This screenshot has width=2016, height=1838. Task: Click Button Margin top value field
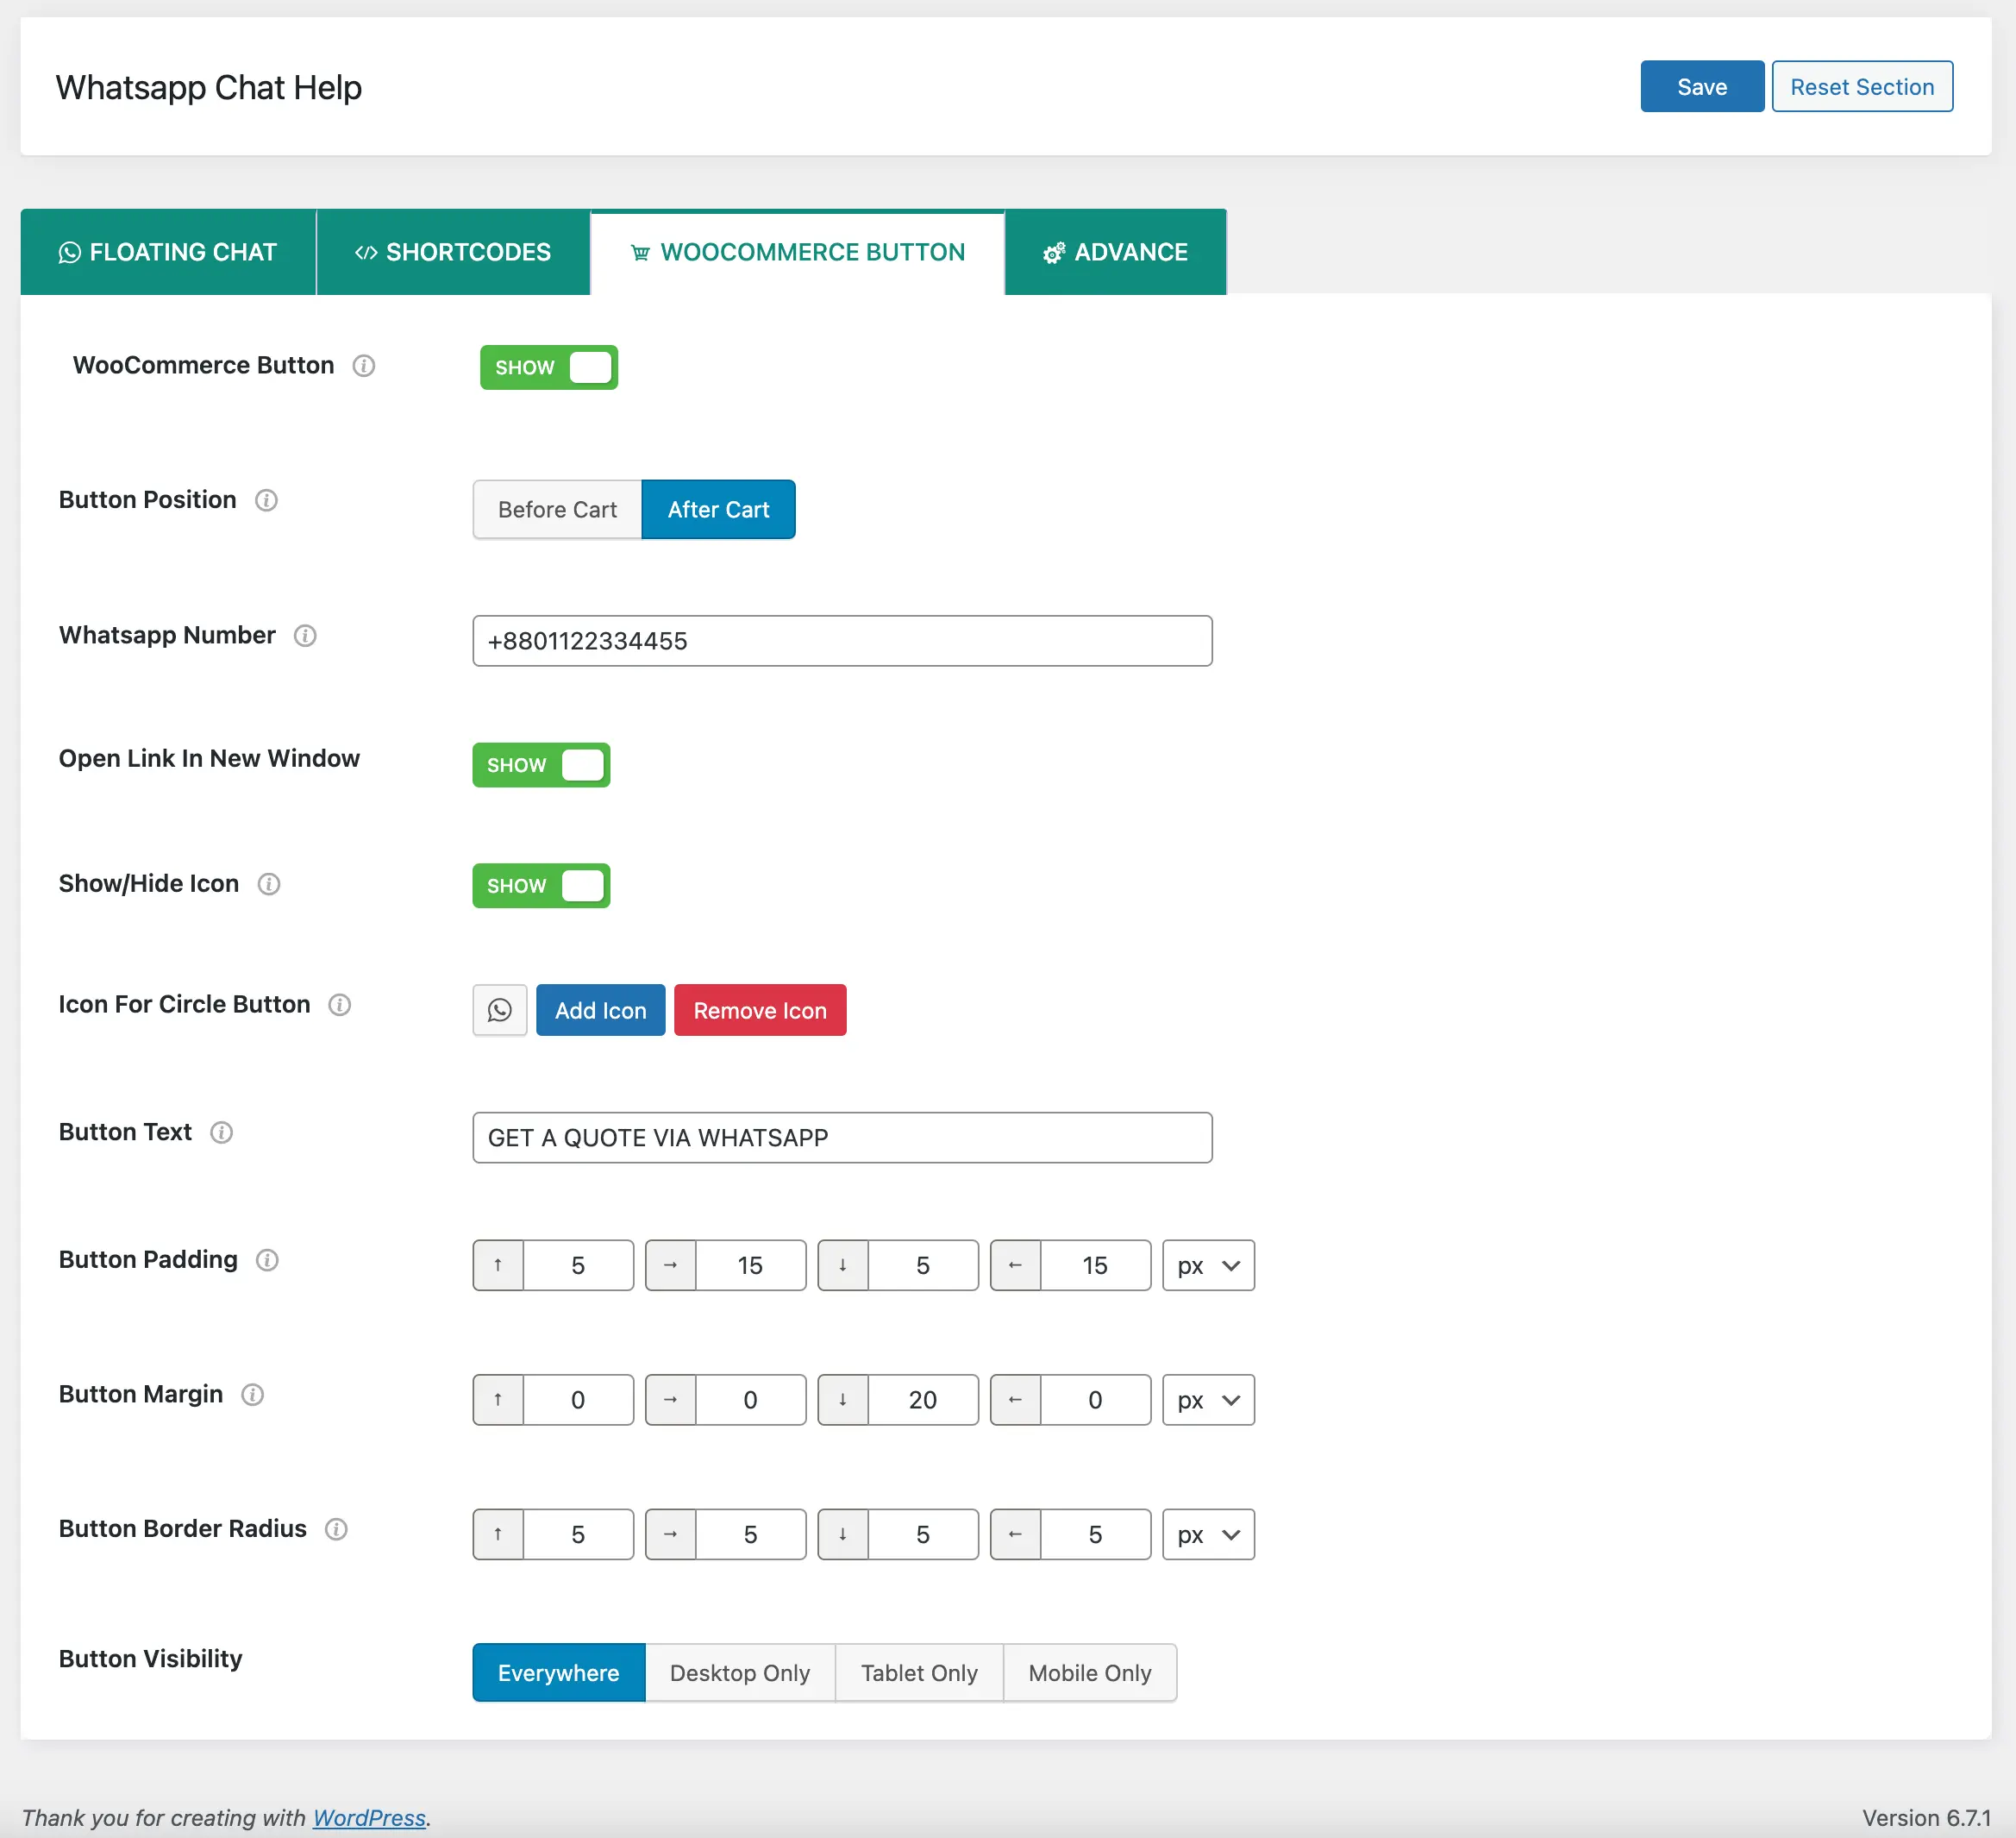tap(578, 1400)
